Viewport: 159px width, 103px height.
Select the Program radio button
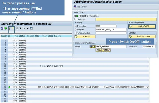(x=75, y=29)
